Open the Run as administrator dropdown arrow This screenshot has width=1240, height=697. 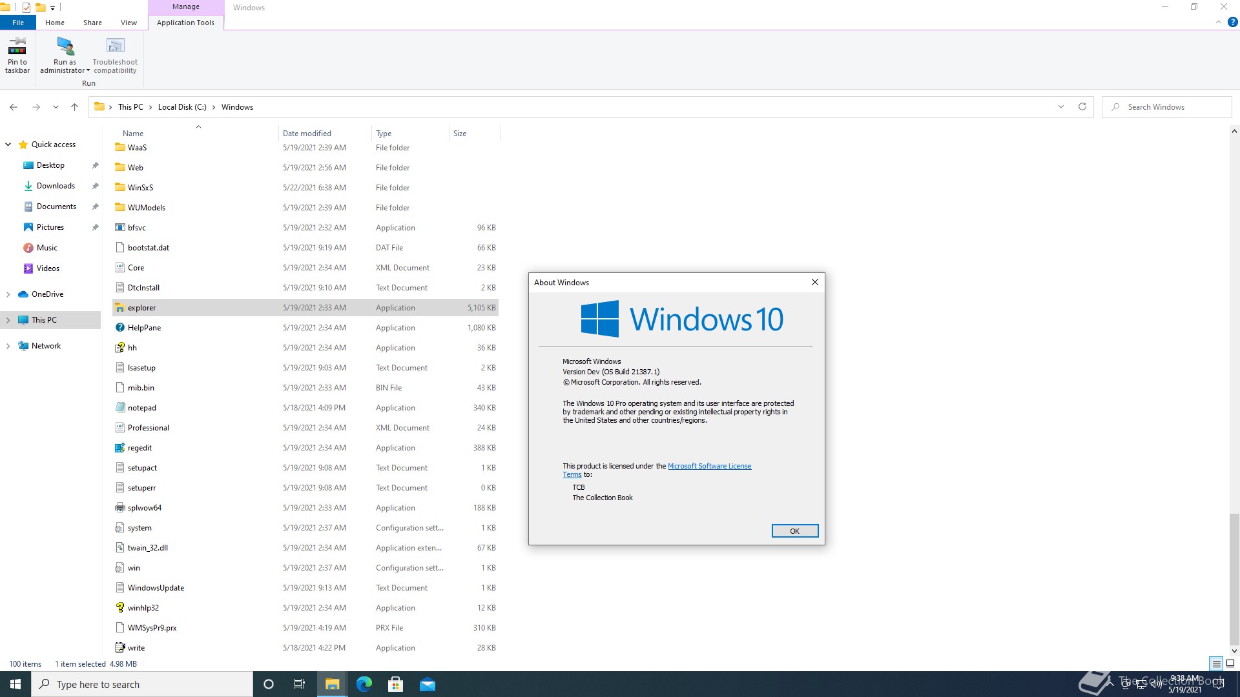point(88,71)
